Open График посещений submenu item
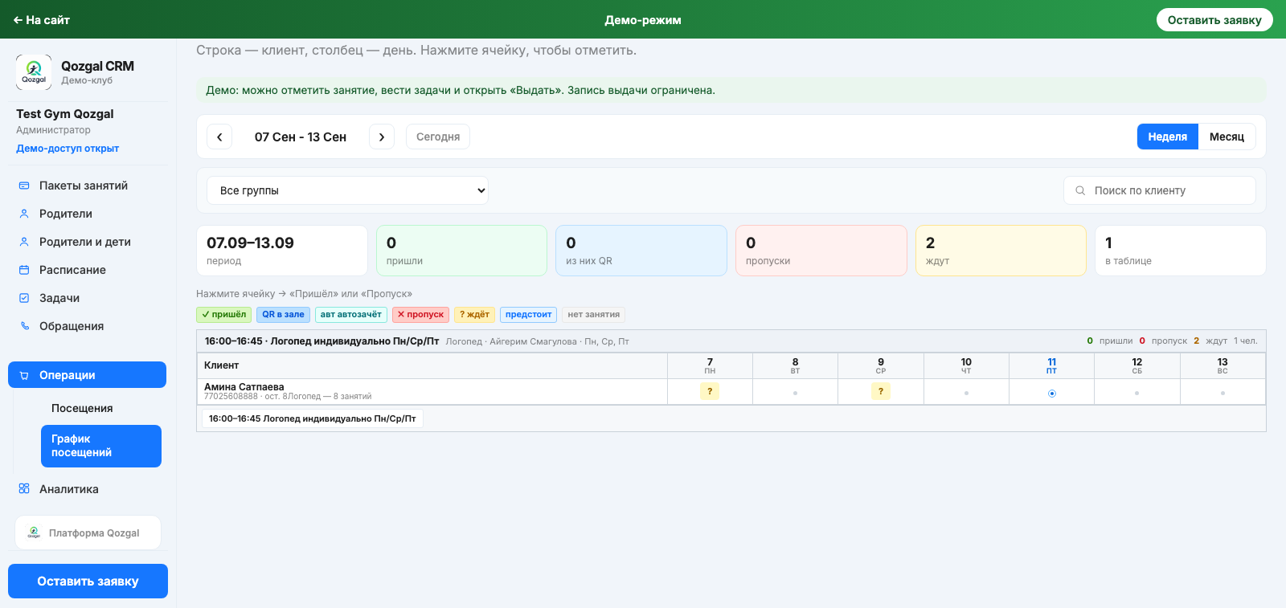 (x=101, y=446)
